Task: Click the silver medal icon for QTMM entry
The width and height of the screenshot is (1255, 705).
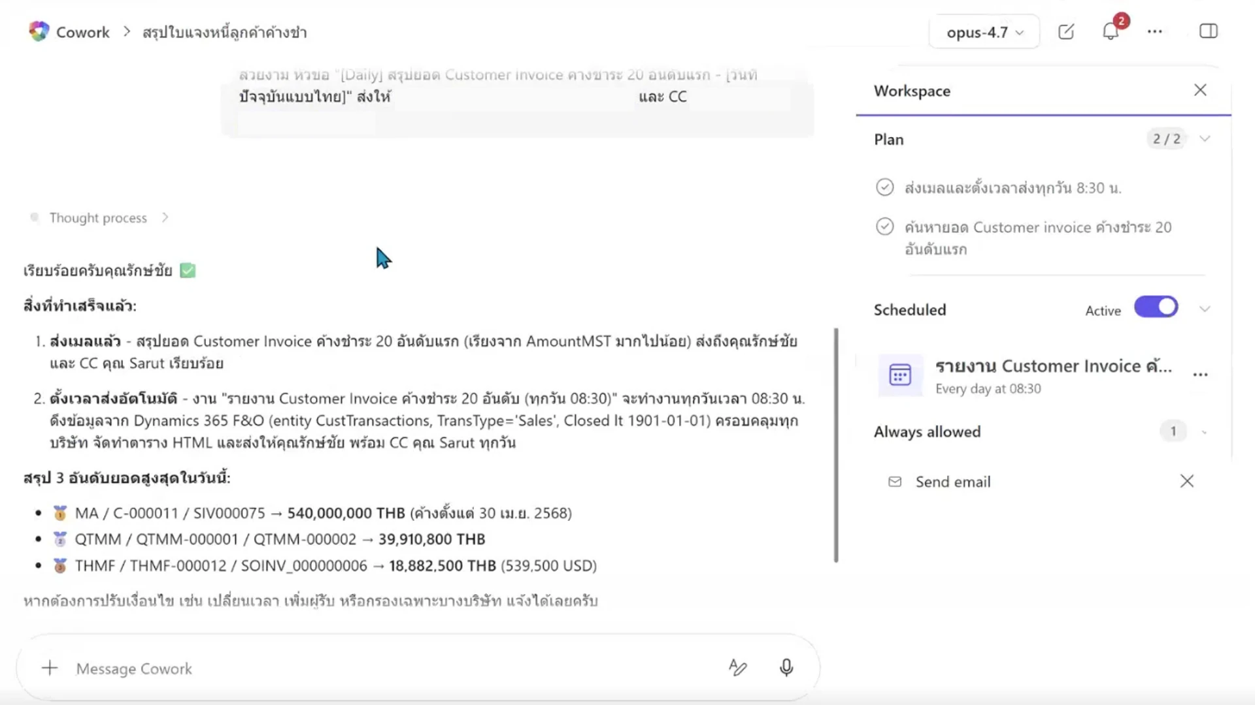Action: [x=60, y=539]
